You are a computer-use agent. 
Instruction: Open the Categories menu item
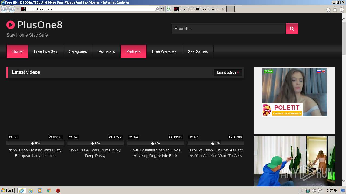[78, 51]
